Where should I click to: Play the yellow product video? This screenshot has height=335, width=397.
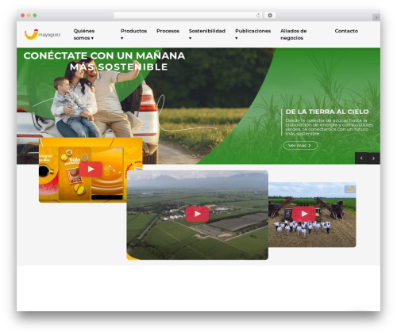(x=91, y=169)
